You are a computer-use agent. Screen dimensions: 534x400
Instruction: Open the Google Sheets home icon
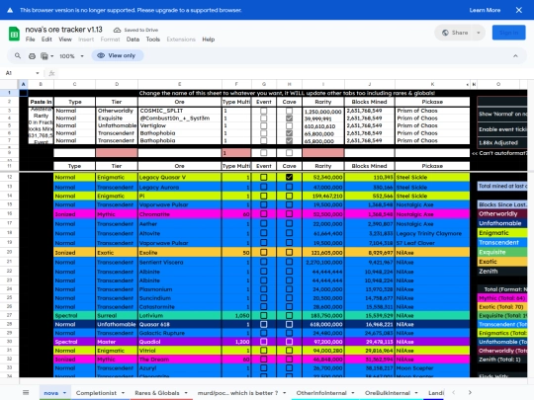click(x=14, y=34)
